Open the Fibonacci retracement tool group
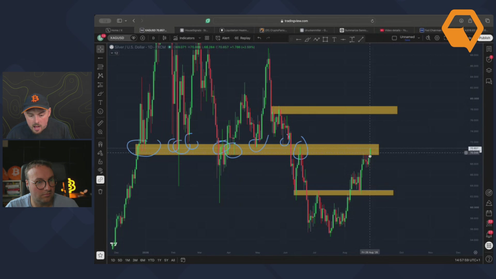 coord(100,67)
